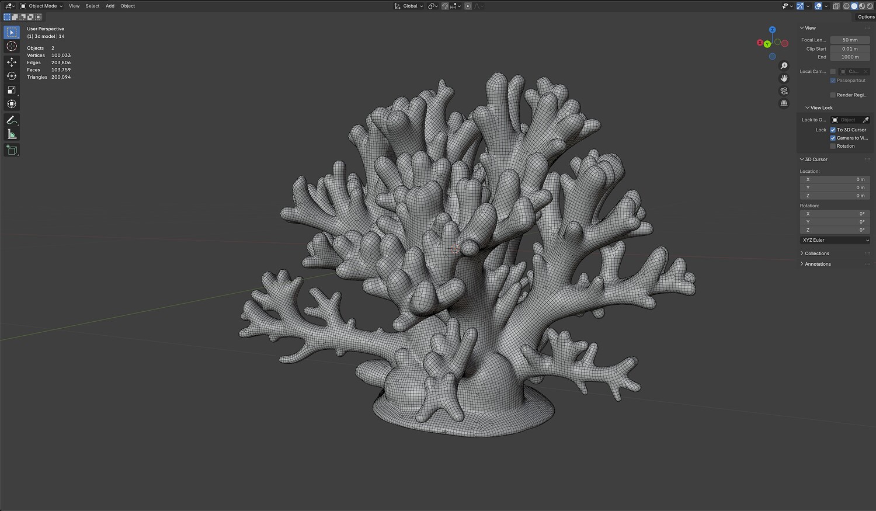Enable the Local Camera checkbox
This screenshot has height=511, width=876.
point(833,72)
